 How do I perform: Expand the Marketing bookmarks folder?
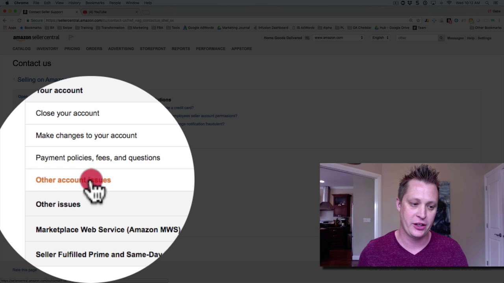[138, 28]
